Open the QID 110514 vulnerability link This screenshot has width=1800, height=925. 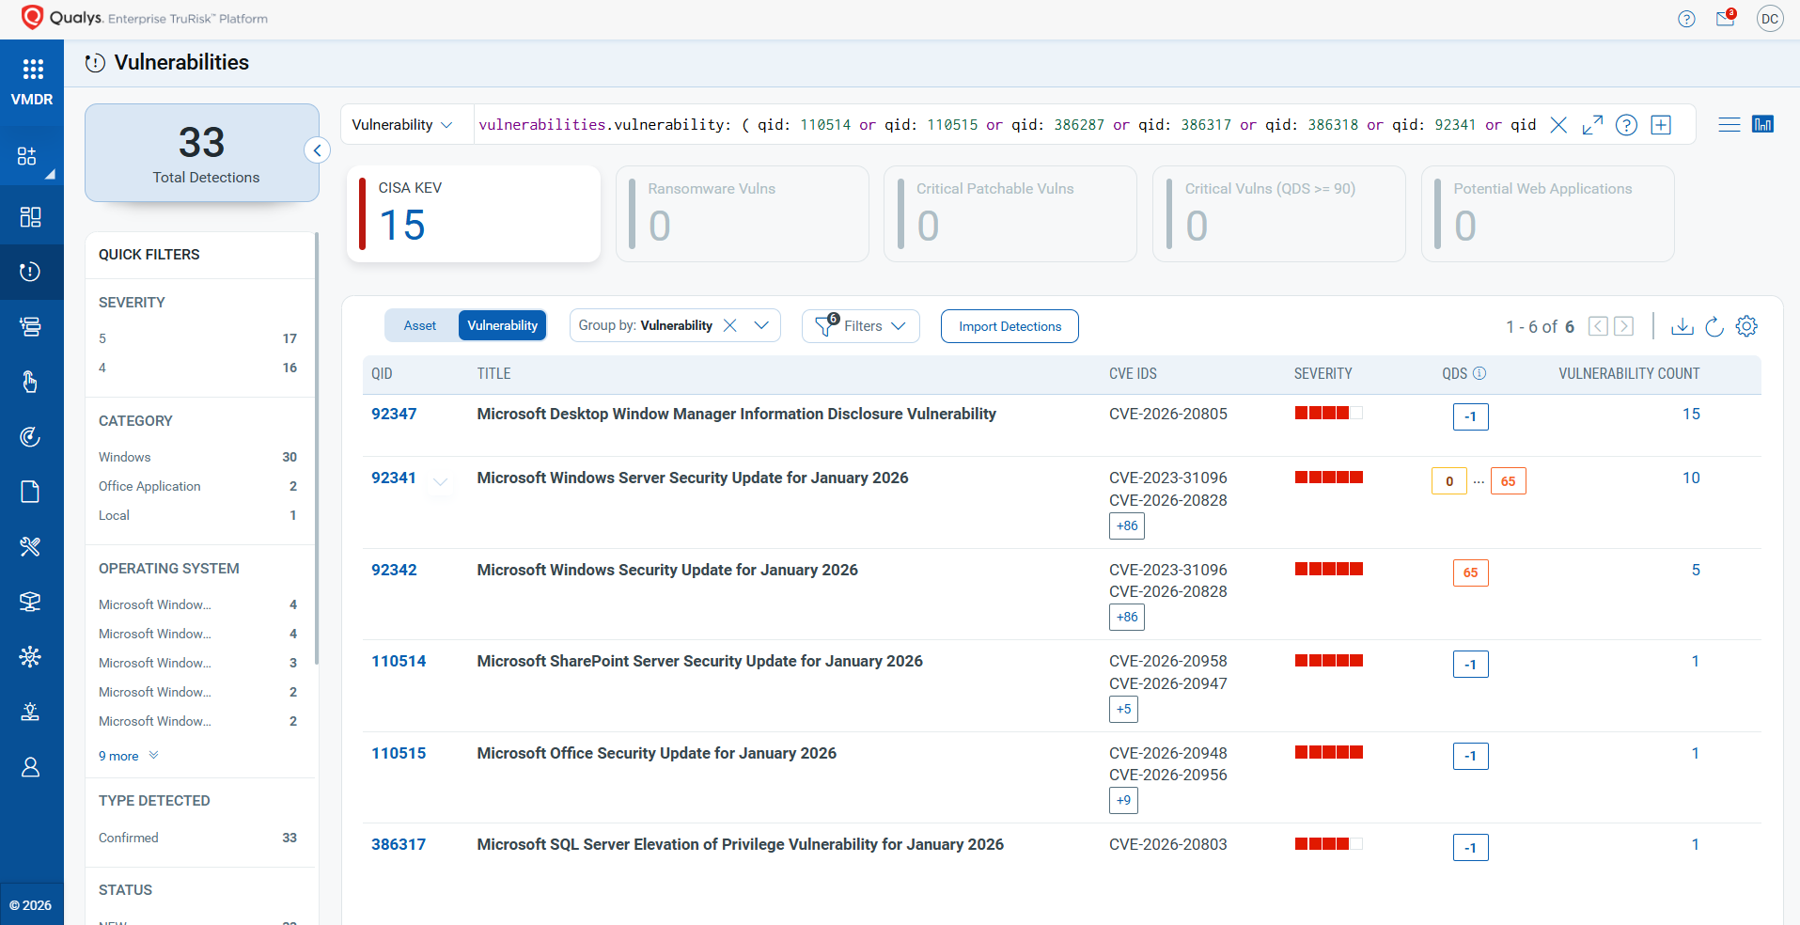point(398,661)
